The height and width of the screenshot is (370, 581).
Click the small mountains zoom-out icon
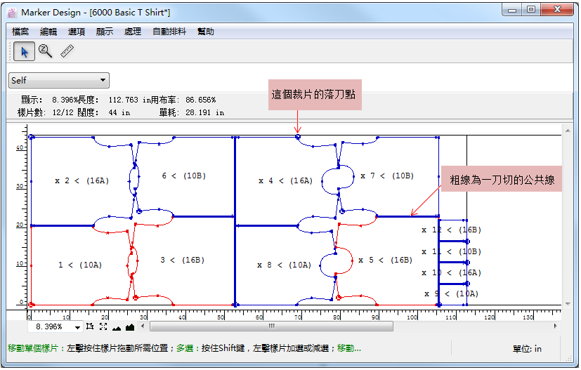click(117, 326)
